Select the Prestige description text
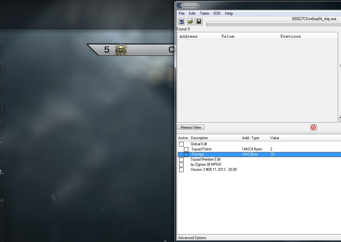341x242 pixels. [198, 154]
